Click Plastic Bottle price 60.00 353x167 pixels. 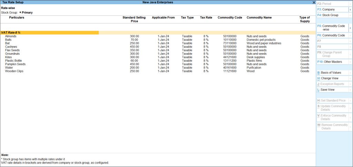(134, 61)
